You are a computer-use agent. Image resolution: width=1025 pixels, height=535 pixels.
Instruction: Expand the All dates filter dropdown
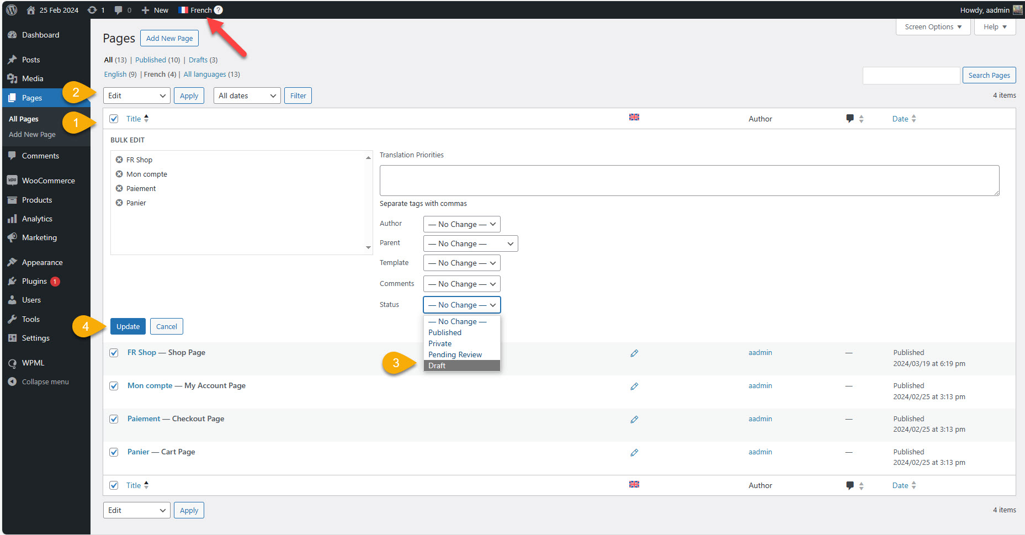point(247,96)
